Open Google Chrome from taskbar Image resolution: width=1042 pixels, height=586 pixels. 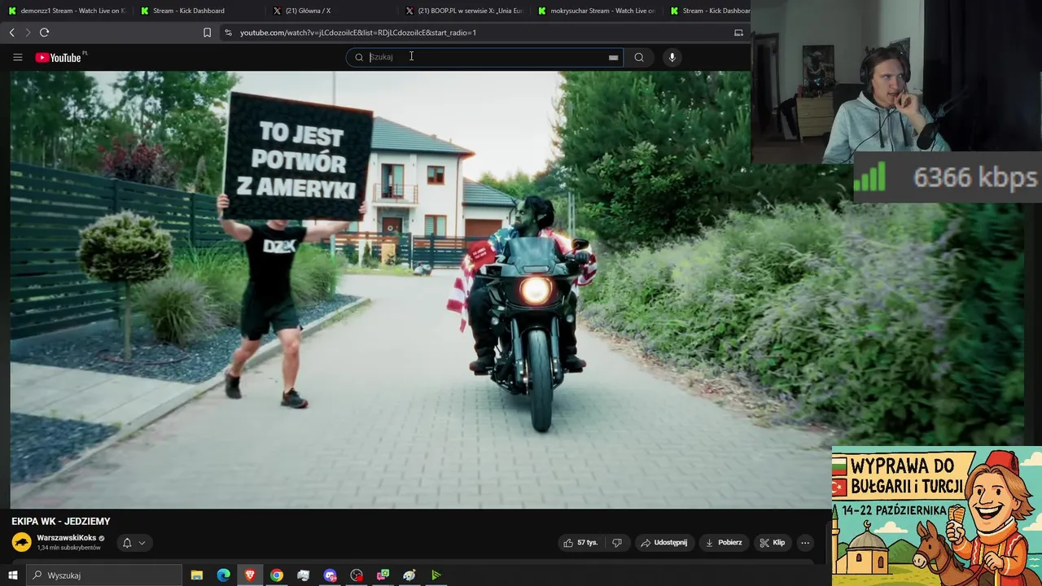pos(277,575)
